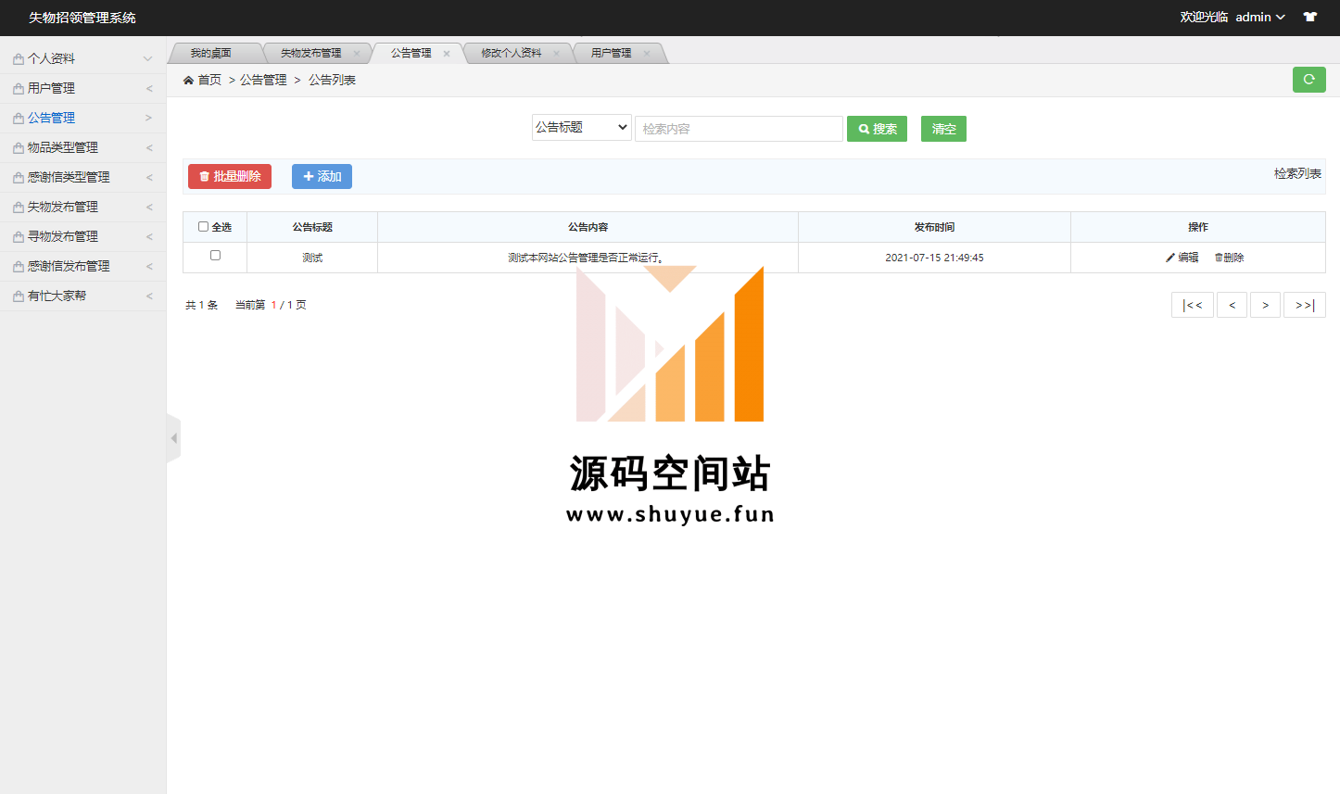This screenshot has width=1340, height=794.
Task: Click the 公告管理 breadcrumb link
Action: tap(263, 80)
